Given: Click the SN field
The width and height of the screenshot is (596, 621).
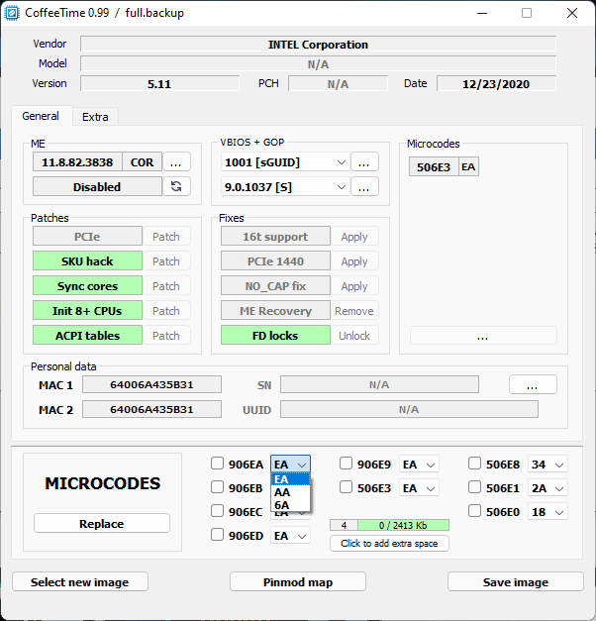Looking at the screenshot, I should [379, 384].
